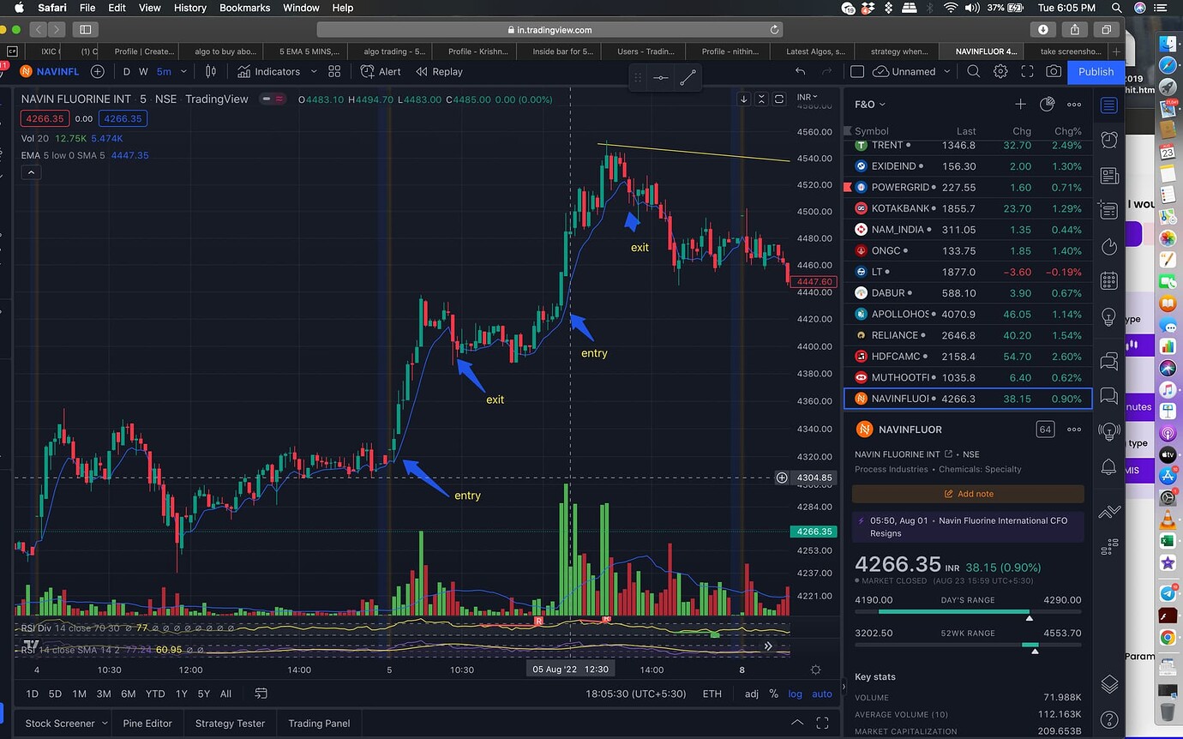Viewport: 1183px width, 739px height.
Task: Toggle the auto scale
Action: [822, 694]
